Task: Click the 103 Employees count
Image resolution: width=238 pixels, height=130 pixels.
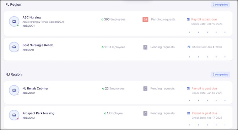Action: click(x=113, y=47)
